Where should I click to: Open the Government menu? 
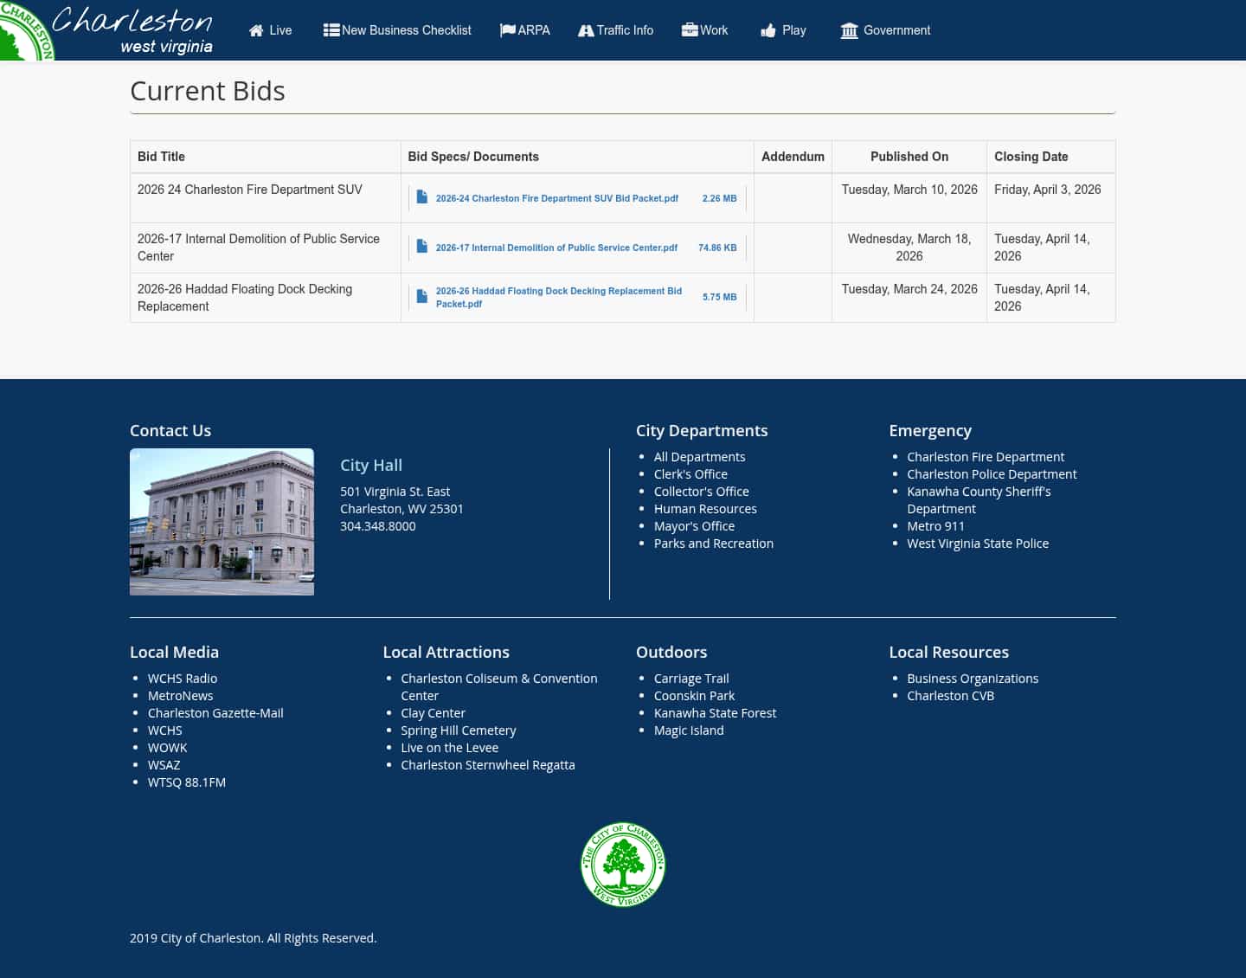pyautogui.click(x=896, y=30)
